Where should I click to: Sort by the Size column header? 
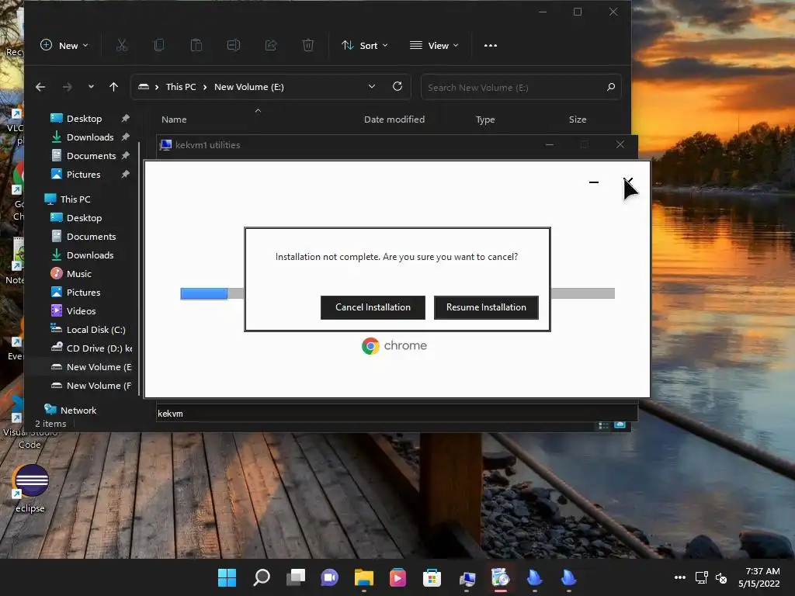[578, 120]
